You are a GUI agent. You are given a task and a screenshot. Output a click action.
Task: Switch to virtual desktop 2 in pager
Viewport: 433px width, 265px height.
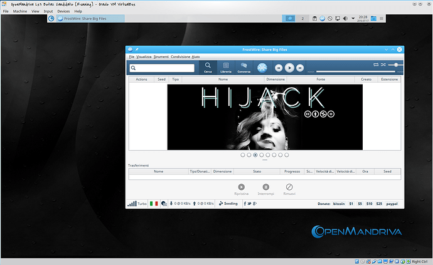302,18
